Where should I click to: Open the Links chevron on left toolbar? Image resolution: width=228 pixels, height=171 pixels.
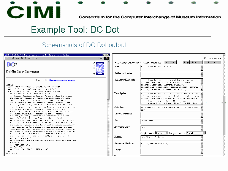tap(101, 58)
